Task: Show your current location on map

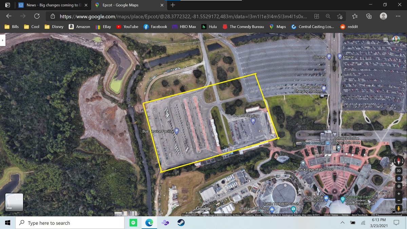Action: (x=399, y=186)
